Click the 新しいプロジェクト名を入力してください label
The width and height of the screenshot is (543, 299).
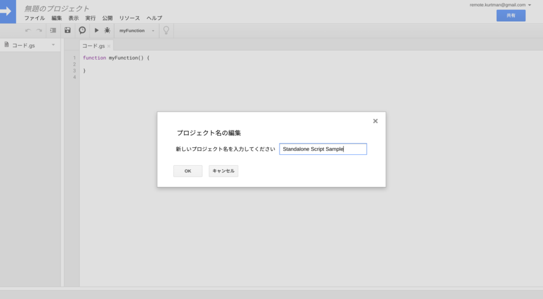tap(225, 149)
